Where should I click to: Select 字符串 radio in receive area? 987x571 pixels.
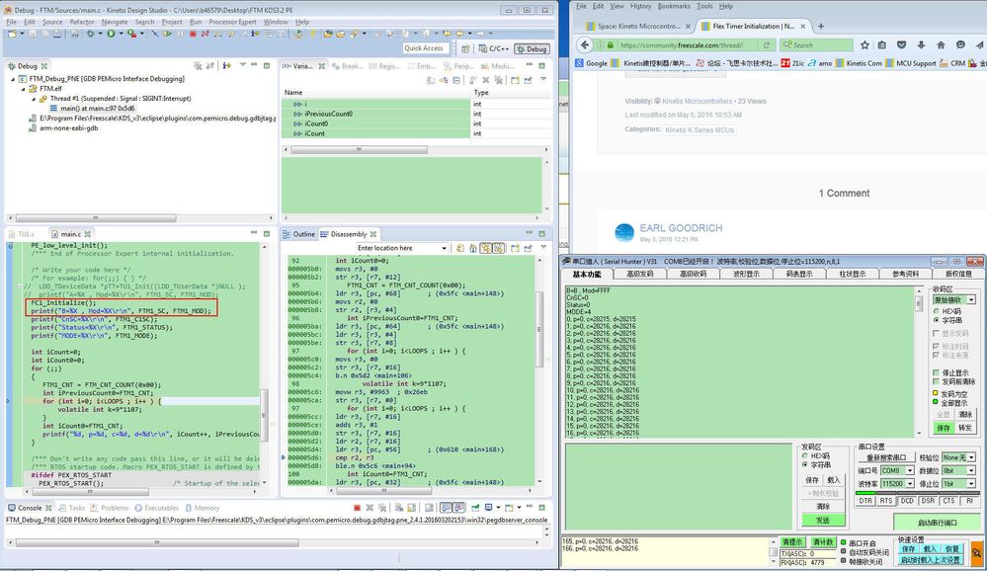click(x=936, y=320)
